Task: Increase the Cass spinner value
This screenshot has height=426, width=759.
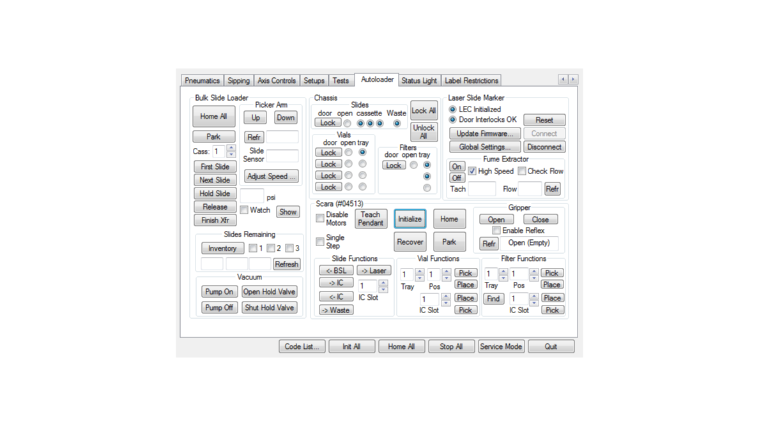Action: [231, 149]
